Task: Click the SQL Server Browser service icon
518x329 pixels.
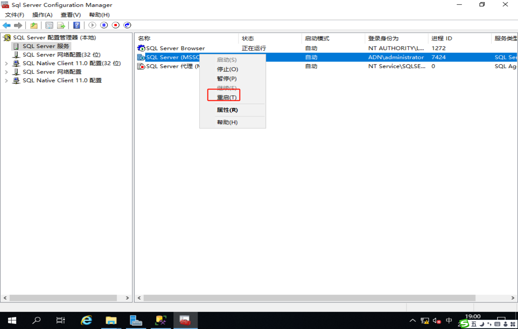Action: [x=141, y=48]
